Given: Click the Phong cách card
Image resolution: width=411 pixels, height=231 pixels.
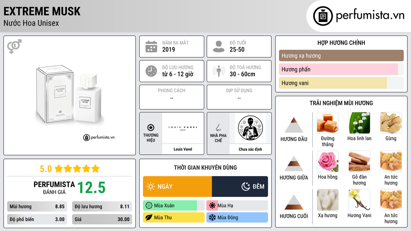Looking at the screenshot, I should coord(172,97).
